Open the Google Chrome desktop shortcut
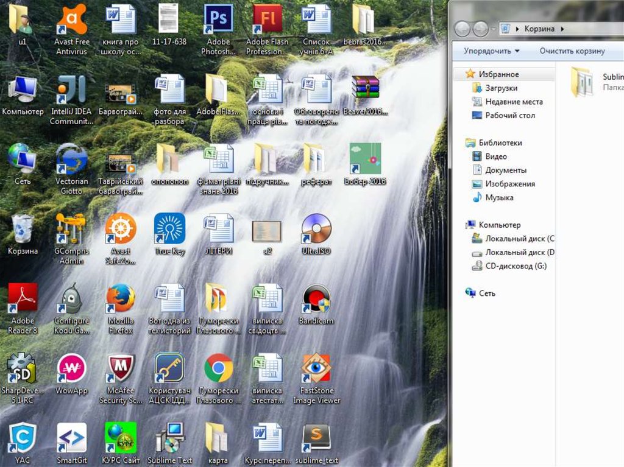 tap(218, 368)
